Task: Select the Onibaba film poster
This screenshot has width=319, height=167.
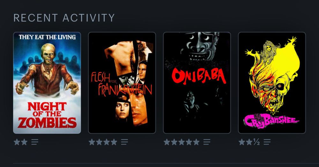Action: click(197, 83)
